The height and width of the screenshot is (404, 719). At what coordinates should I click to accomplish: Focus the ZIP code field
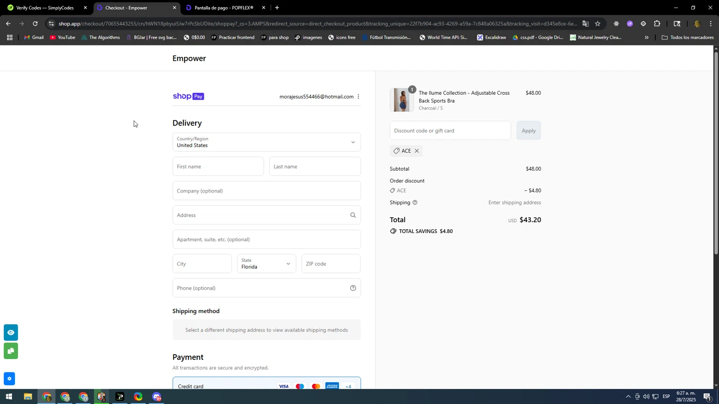331,264
